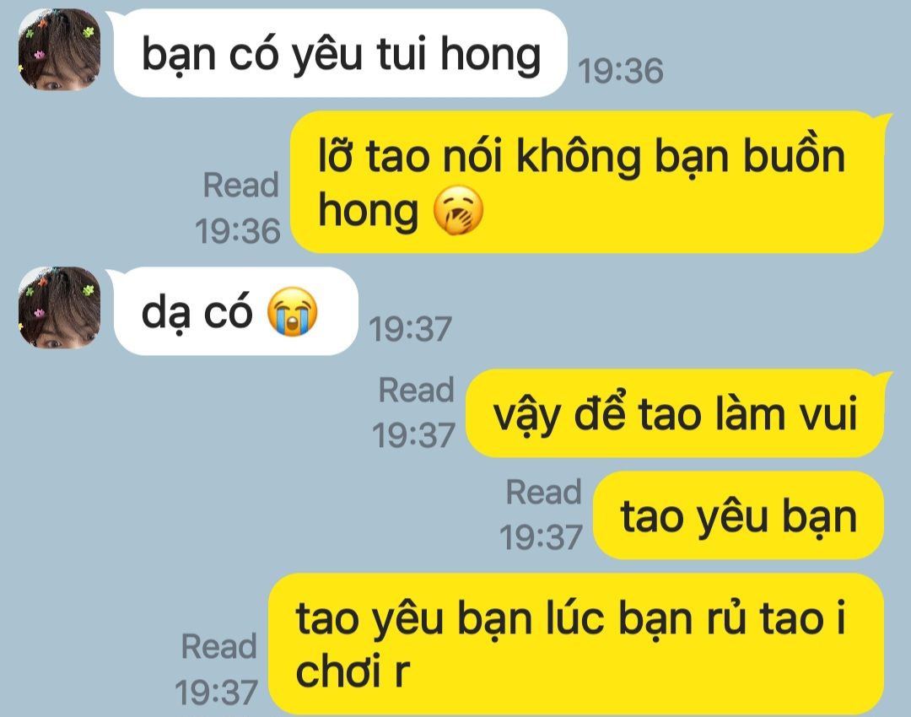Tap the 19:37 time beside the last yellow bubble
The image size is (911, 717).
(x=216, y=693)
